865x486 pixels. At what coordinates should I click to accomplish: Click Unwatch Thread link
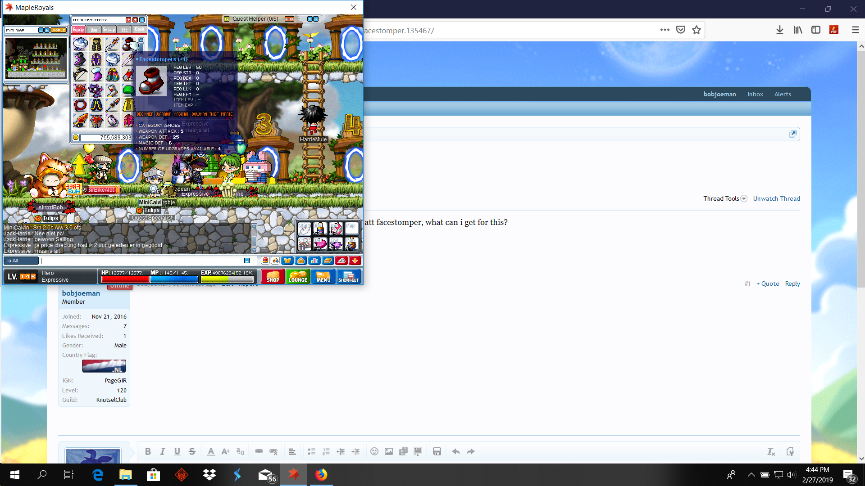(x=777, y=198)
